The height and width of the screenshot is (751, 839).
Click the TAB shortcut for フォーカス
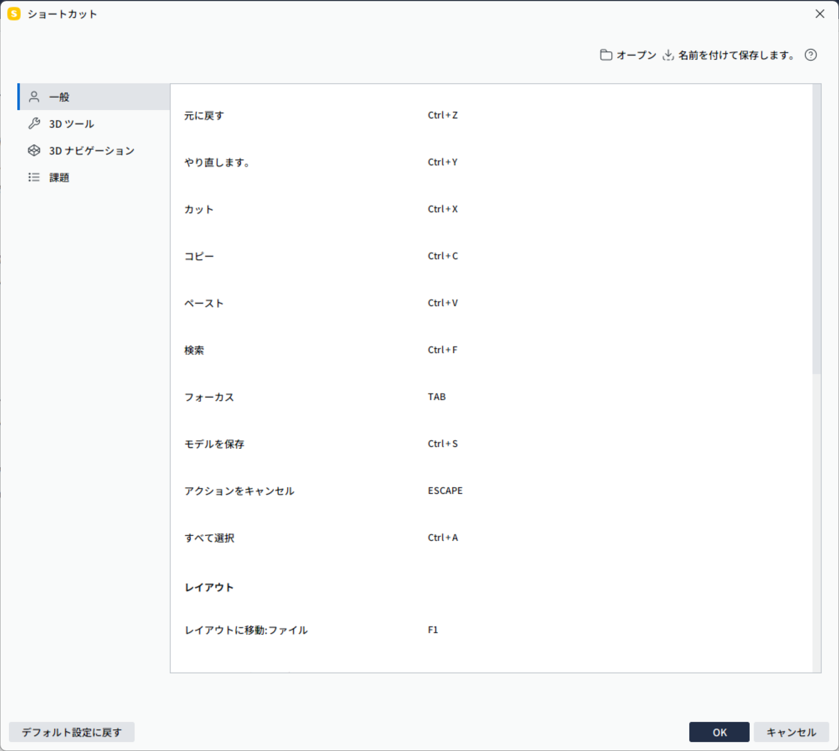[x=436, y=397]
